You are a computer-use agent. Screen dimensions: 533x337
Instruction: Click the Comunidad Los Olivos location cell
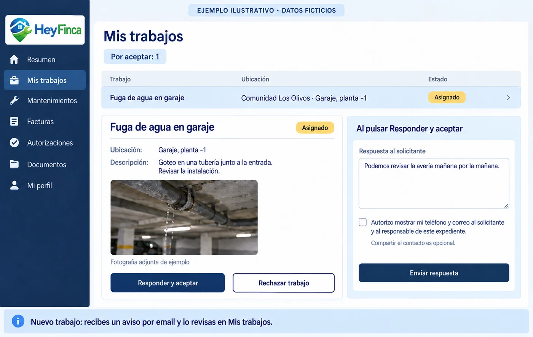(x=304, y=98)
